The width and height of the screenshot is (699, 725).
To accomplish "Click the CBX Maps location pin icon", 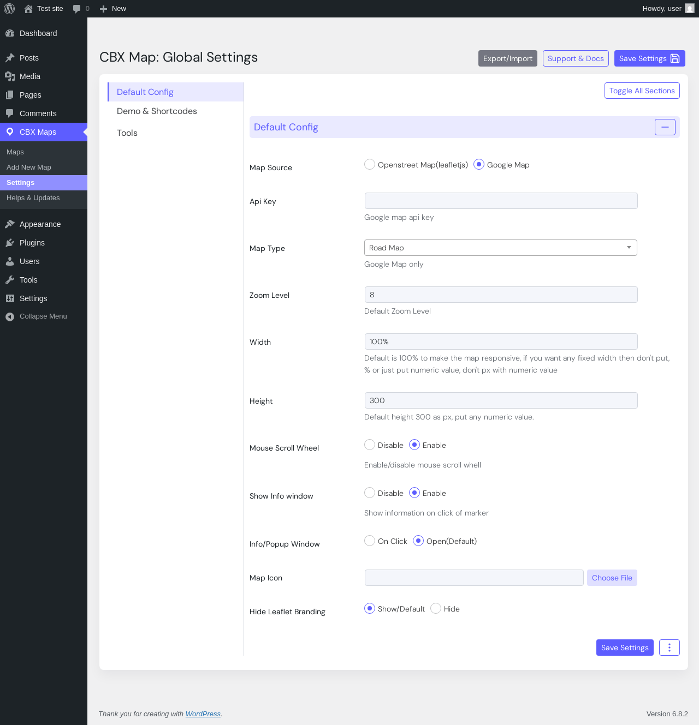I will 10,132.
